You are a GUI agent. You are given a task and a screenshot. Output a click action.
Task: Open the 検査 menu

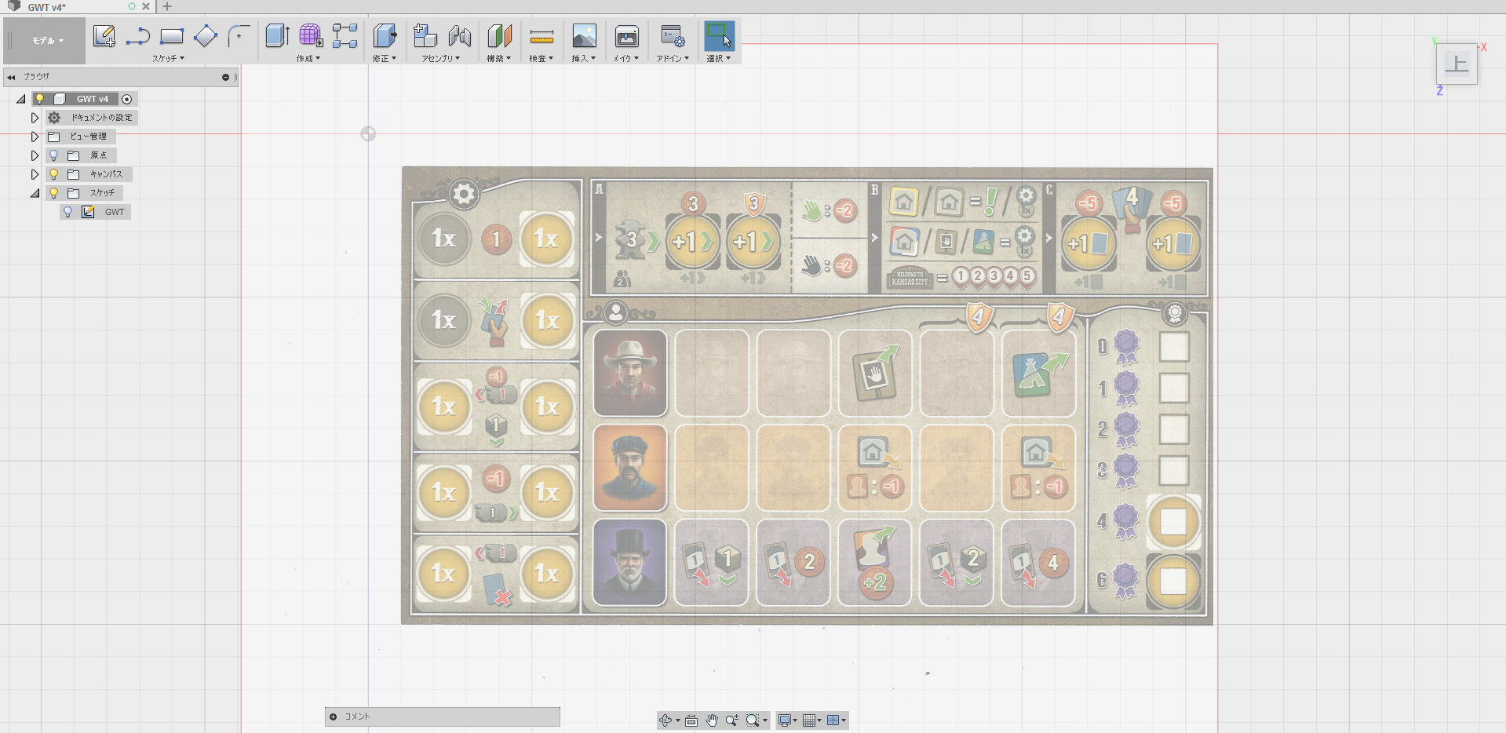[x=542, y=59]
